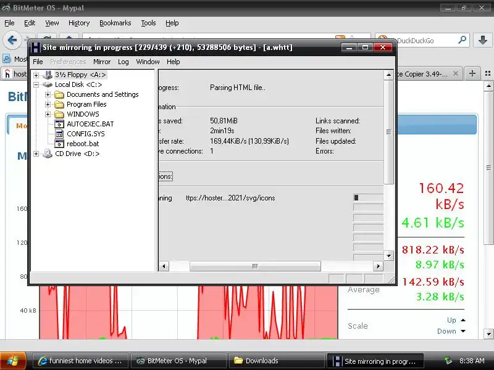Click the Scale Up arrow in BitMeter
Image resolution: width=494 pixels, height=370 pixels.
463,320
